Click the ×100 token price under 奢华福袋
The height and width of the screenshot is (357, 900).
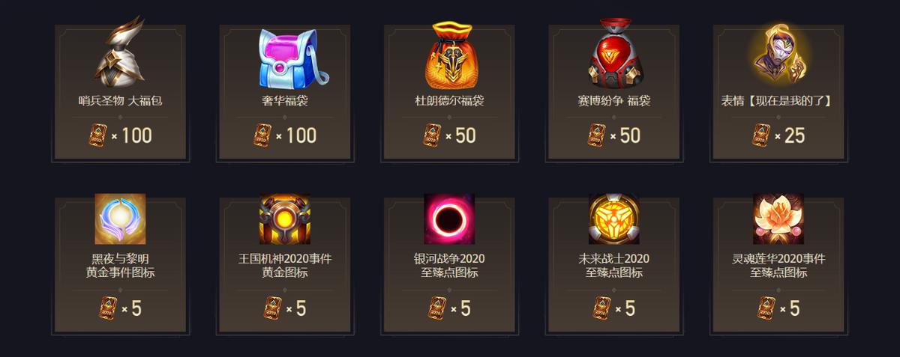click(x=285, y=135)
